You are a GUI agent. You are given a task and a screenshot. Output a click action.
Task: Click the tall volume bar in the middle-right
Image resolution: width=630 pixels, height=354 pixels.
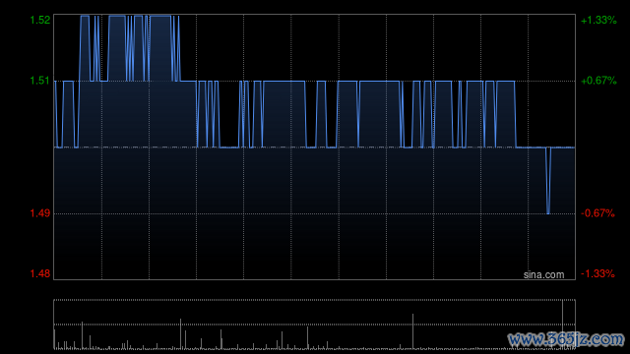[412, 331]
